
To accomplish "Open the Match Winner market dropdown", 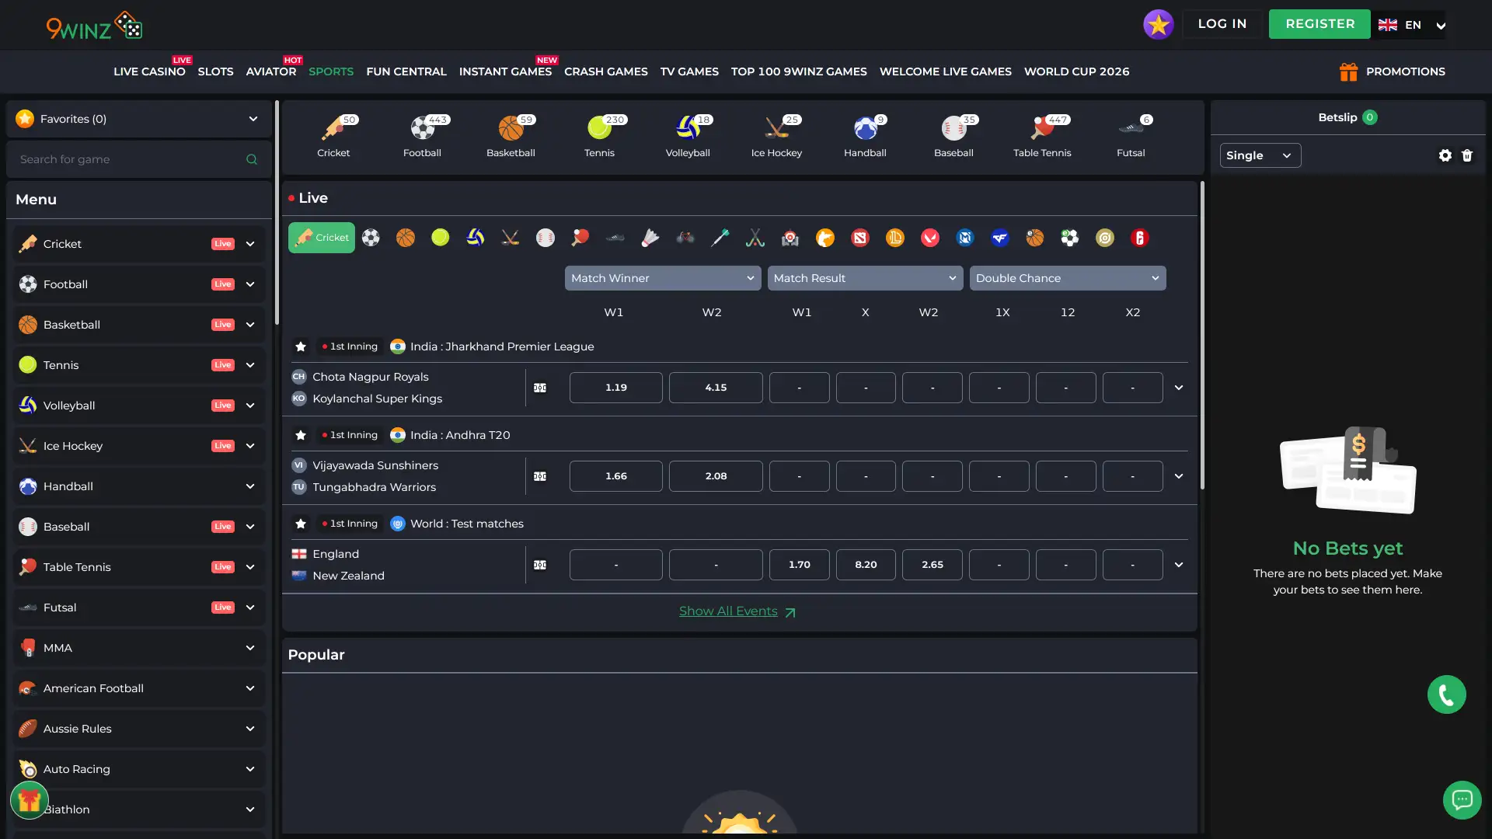I will point(663,278).
